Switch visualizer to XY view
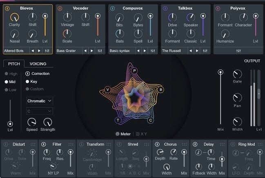This screenshot has width=265, height=178. coord(141,134)
